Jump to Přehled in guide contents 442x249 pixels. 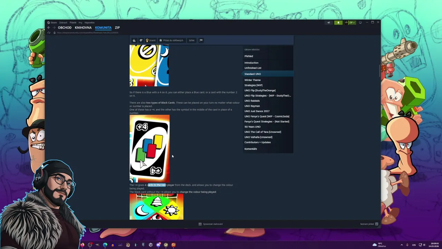pyautogui.click(x=249, y=56)
